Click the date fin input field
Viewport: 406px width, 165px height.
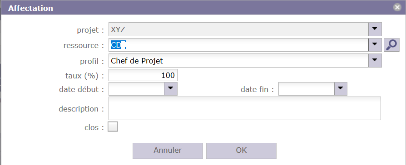point(306,89)
